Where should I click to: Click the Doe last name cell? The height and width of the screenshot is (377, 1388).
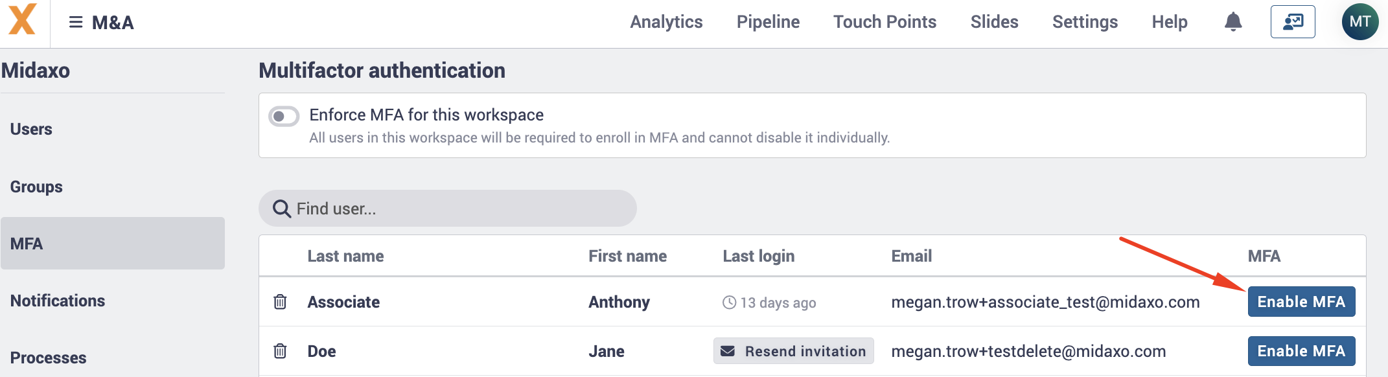321,351
